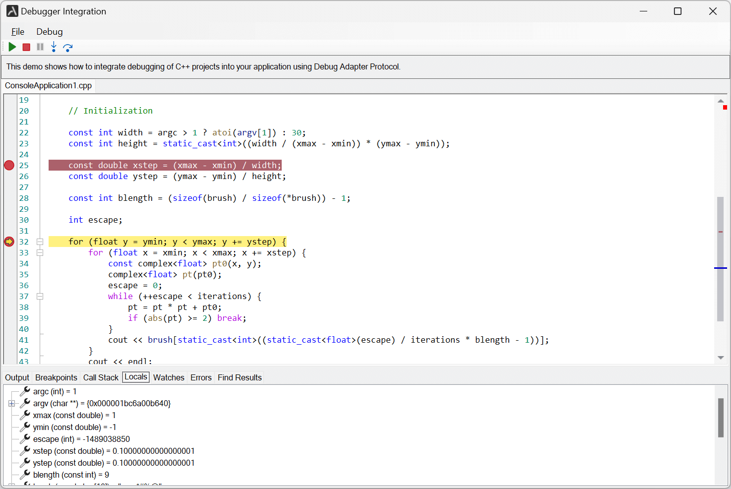Select the argv (char **) local row

click(x=102, y=404)
